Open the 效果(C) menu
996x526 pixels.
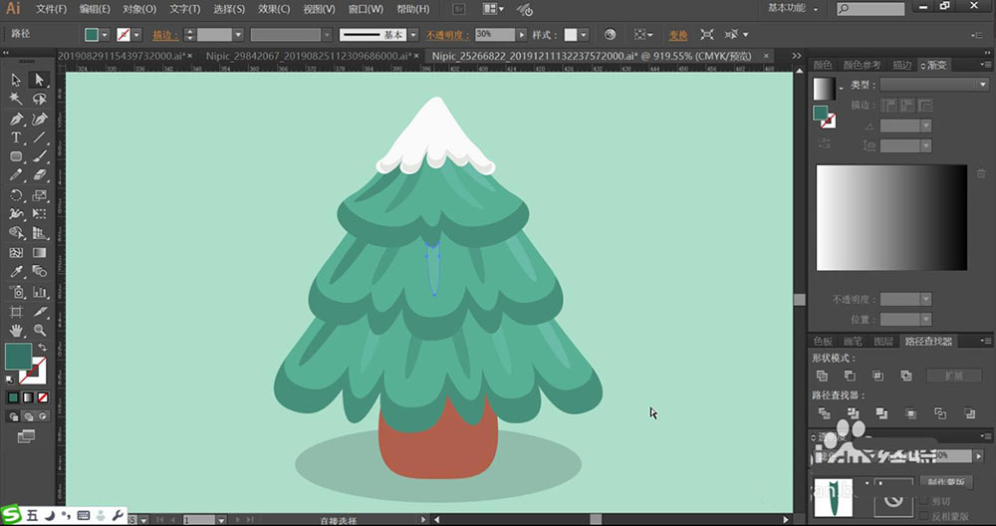pos(274,9)
